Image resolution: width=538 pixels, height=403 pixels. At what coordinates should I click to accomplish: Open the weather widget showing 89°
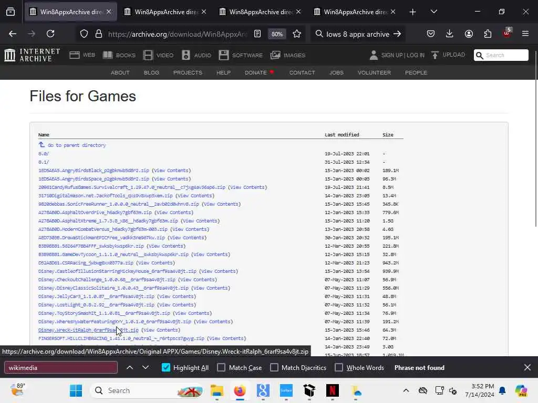click(17, 390)
